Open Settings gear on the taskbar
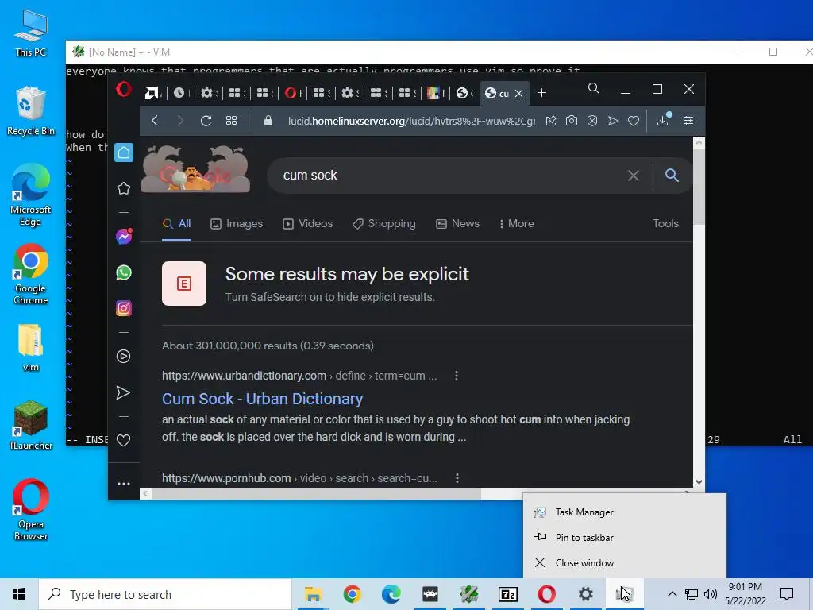813x610 pixels. coord(585,594)
